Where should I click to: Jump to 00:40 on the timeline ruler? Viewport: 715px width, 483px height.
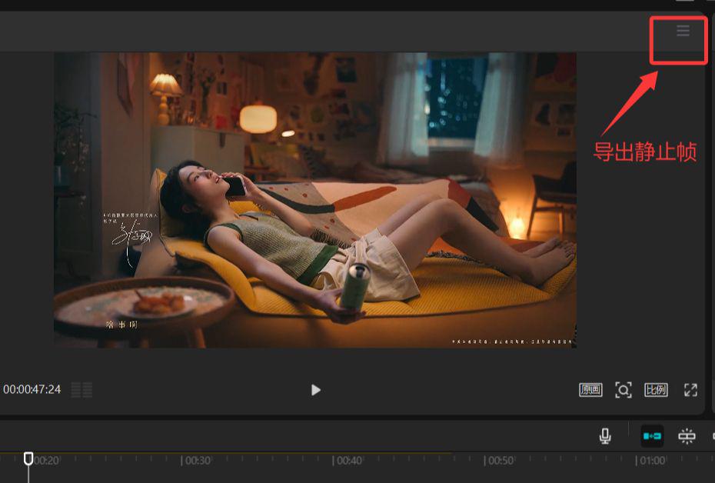(348, 461)
